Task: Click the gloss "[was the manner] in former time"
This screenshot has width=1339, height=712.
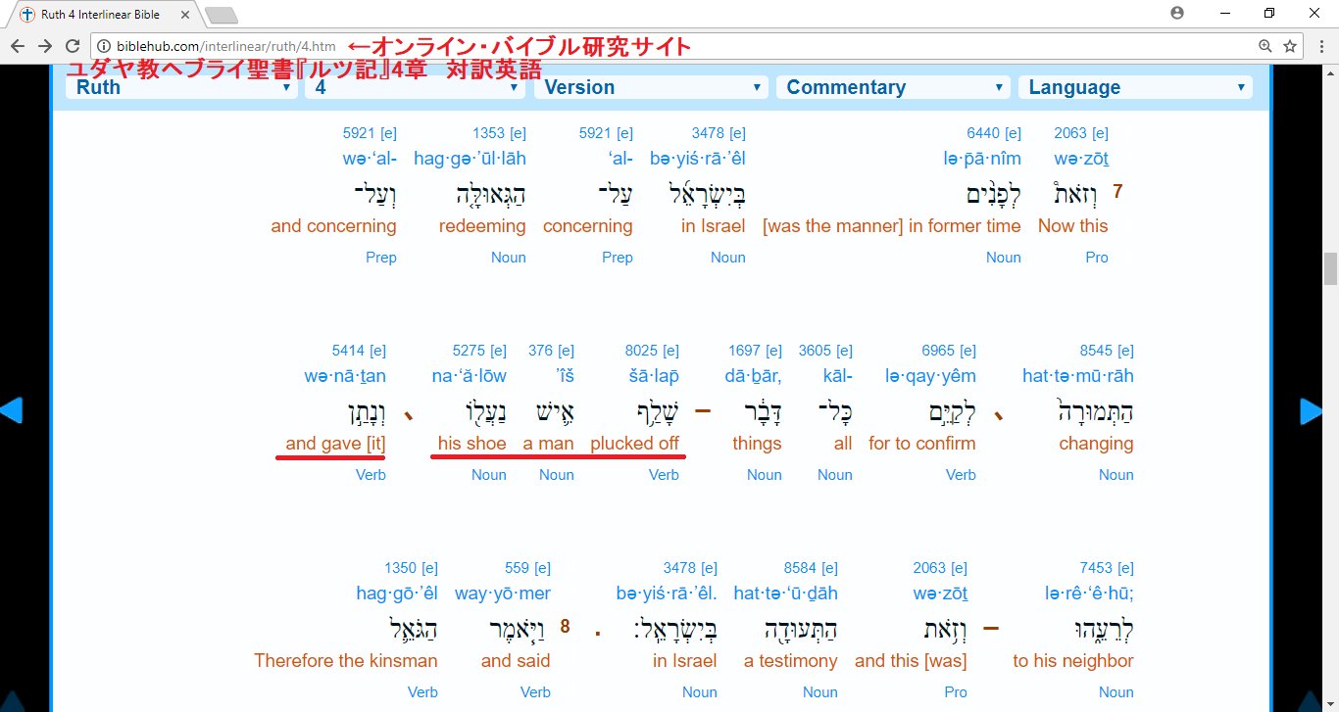Action: 892,226
